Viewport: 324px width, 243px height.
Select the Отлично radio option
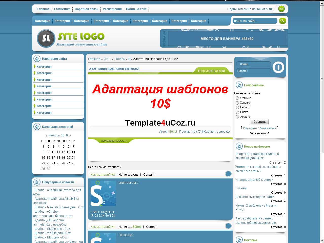point(237,98)
